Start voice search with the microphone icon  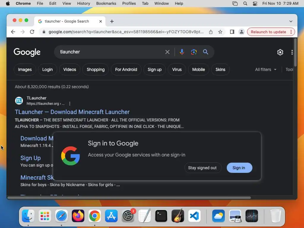(x=182, y=52)
